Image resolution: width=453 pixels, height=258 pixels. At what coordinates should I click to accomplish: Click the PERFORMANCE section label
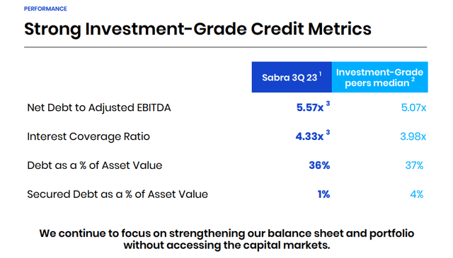pos(45,9)
